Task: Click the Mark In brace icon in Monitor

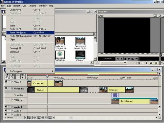Action: [x=143, y=63]
